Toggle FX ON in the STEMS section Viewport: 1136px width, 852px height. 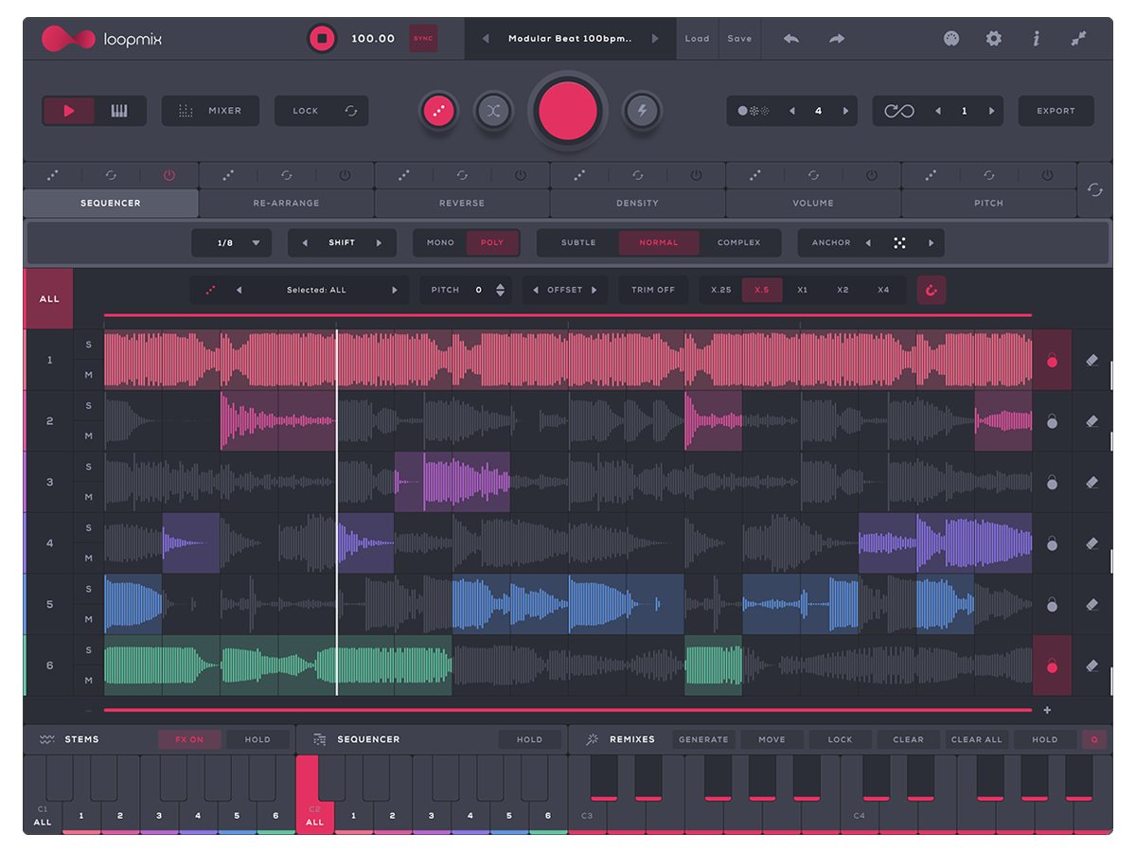coord(189,739)
